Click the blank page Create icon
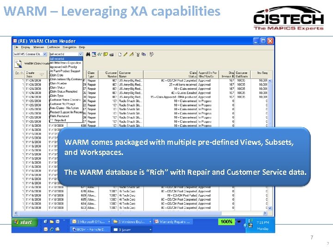The width and height of the screenshot is (333, 249). click(x=120, y=54)
